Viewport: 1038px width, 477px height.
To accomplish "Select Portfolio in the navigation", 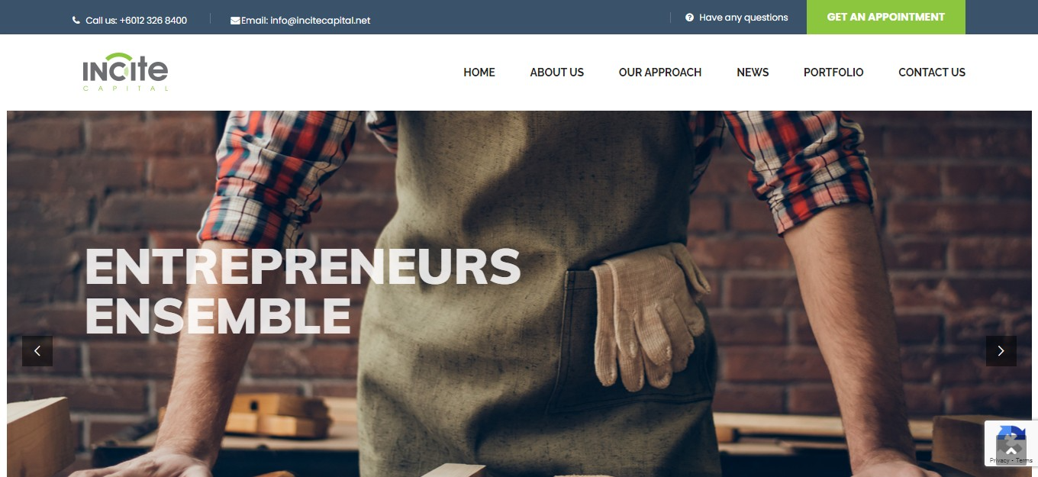I will 833,73.
